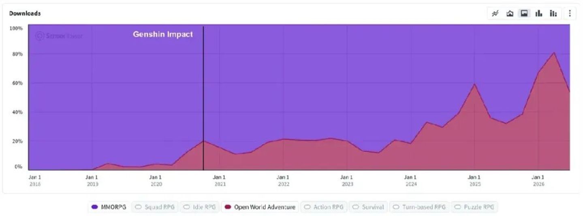The image size is (583, 216).
Task: Enable the Idle RPG series
Action: click(199, 207)
